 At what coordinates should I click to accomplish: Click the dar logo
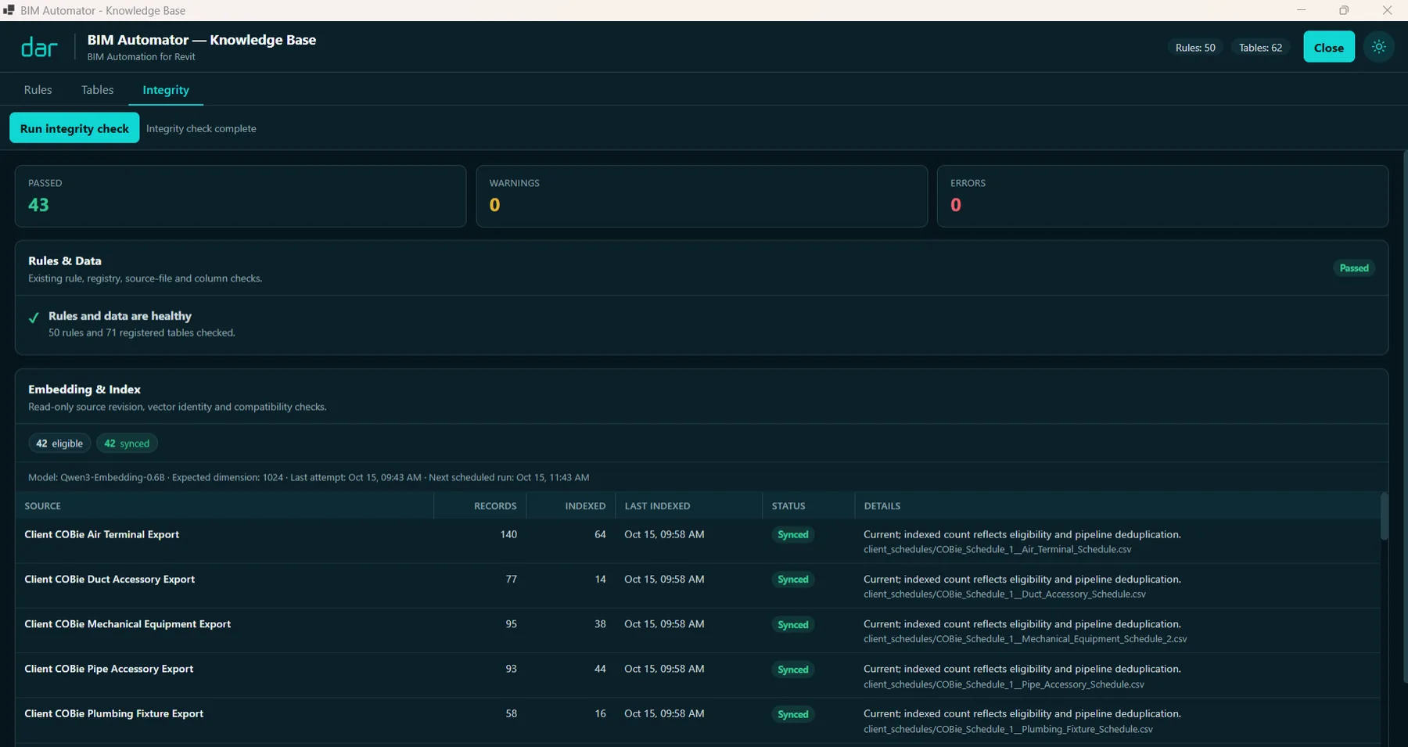[x=39, y=48]
